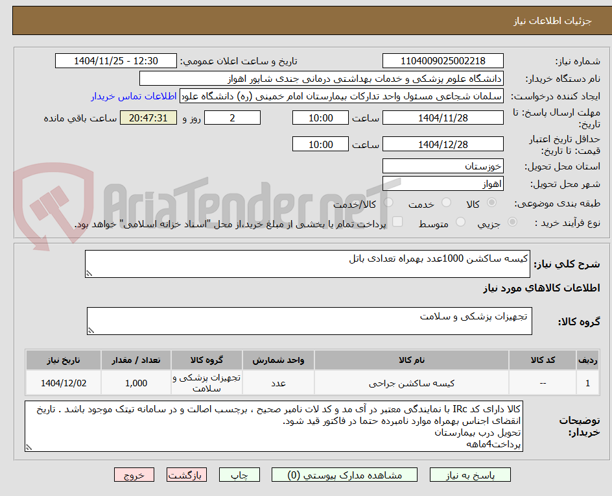This screenshot has height=496, width=612.
Task: Open مشاهده مدارک پيوستي (0) button
Action: [344, 475]
